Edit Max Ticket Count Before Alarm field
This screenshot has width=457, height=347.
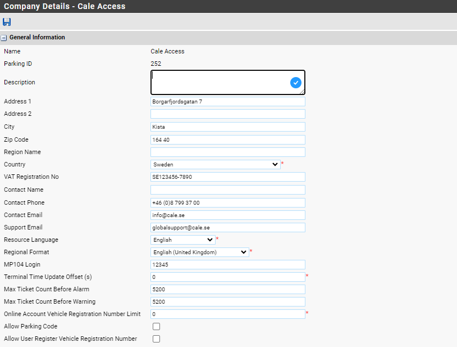pyautogui.click(x=227, y=290)
